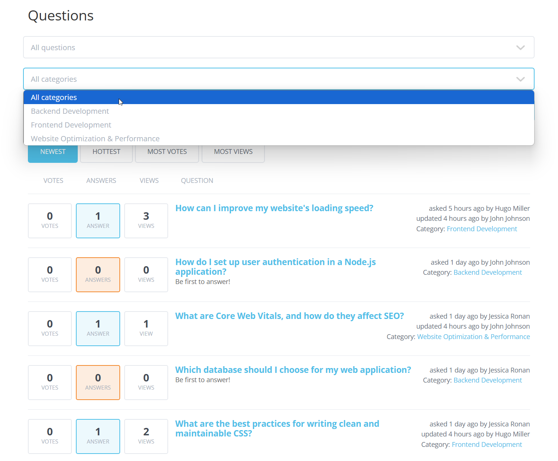558x461 pixels.
Task: Click the 1 Answer box of CSS question
Action: tap(98, 436)
